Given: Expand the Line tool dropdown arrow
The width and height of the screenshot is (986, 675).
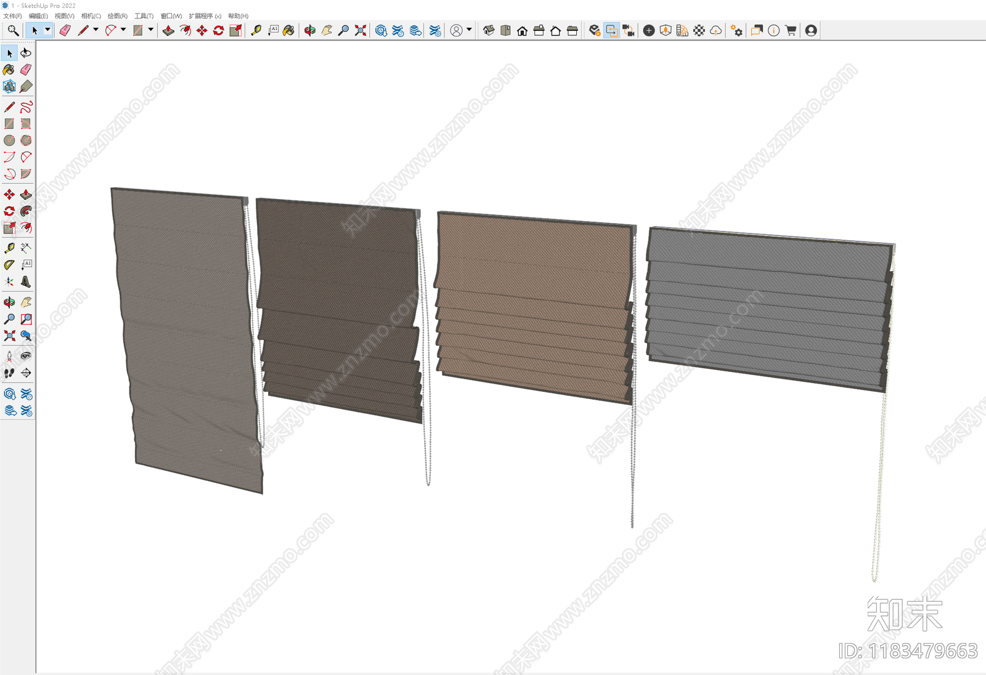Looking at the screenshot, I should point(96,30).
